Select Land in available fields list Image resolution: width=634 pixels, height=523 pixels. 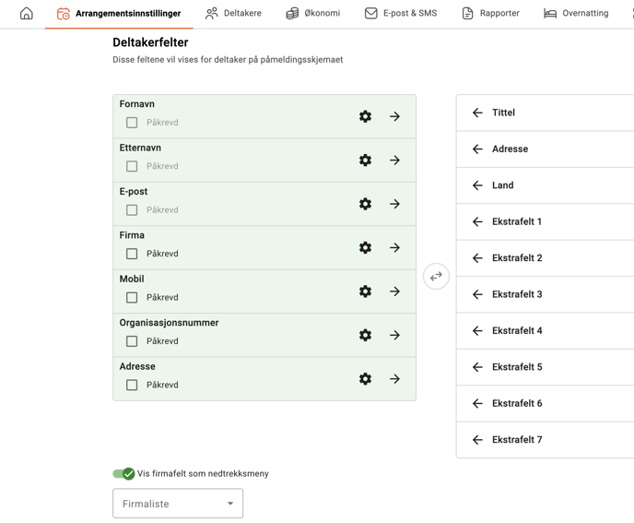pyautogui.click(x=503, y=185)
